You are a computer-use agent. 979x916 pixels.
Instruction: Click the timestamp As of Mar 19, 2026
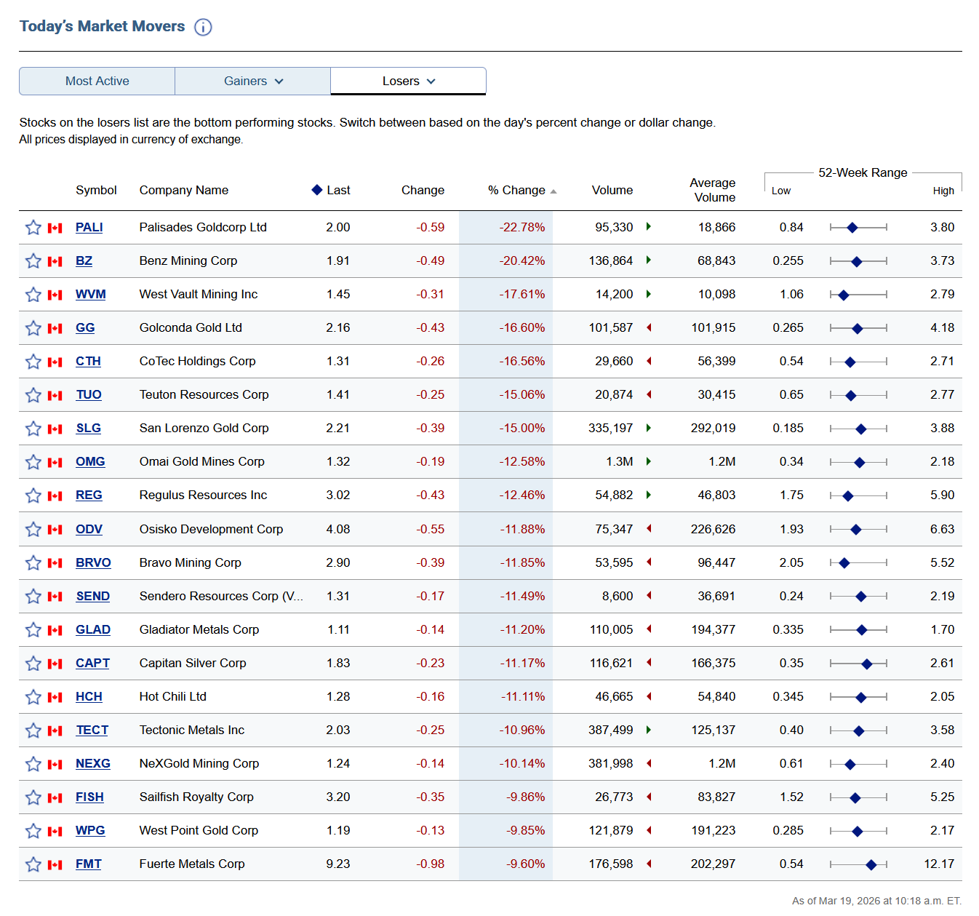[876, 901]
